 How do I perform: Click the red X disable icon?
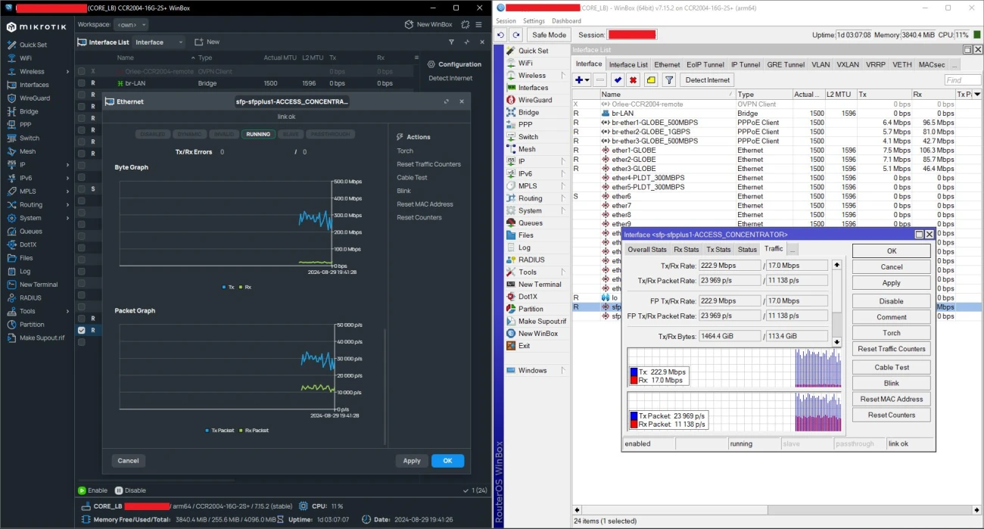(x=634, y=79)
